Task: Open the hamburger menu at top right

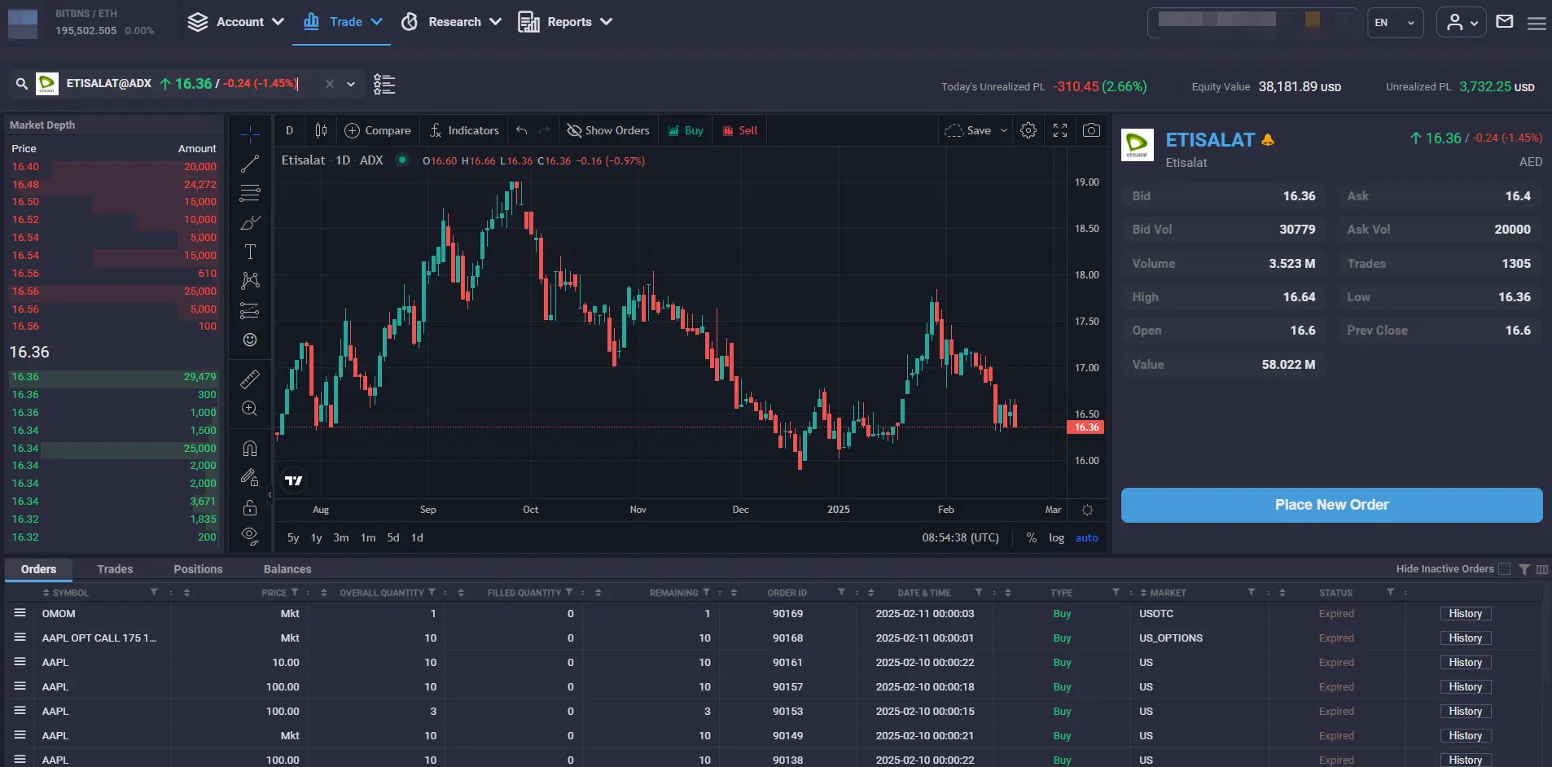Action: coord(1537,24)
